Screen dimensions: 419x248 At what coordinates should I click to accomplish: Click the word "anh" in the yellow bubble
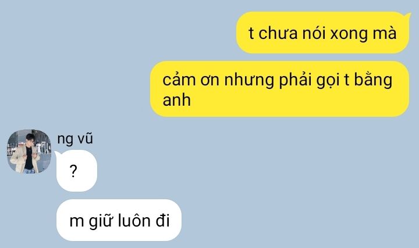coord(177,100)
